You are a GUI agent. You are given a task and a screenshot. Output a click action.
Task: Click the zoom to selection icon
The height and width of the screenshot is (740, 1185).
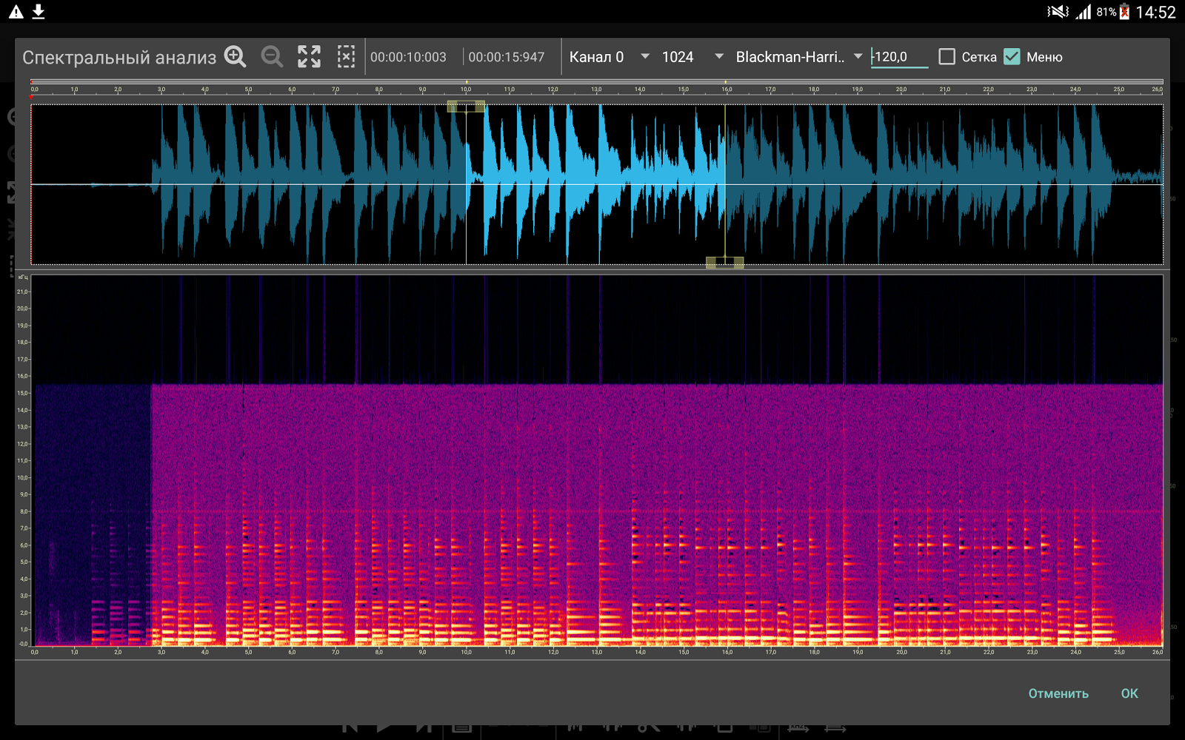(346, 57)
